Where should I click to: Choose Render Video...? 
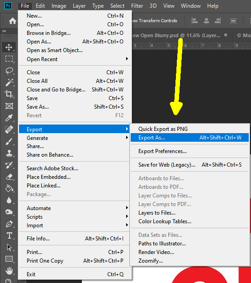189,252
